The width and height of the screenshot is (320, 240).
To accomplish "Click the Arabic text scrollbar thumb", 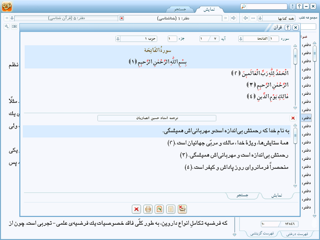I will [x=295, y=57].
